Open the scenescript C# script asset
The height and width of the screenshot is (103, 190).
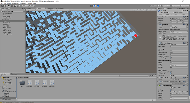coord(52,83)
